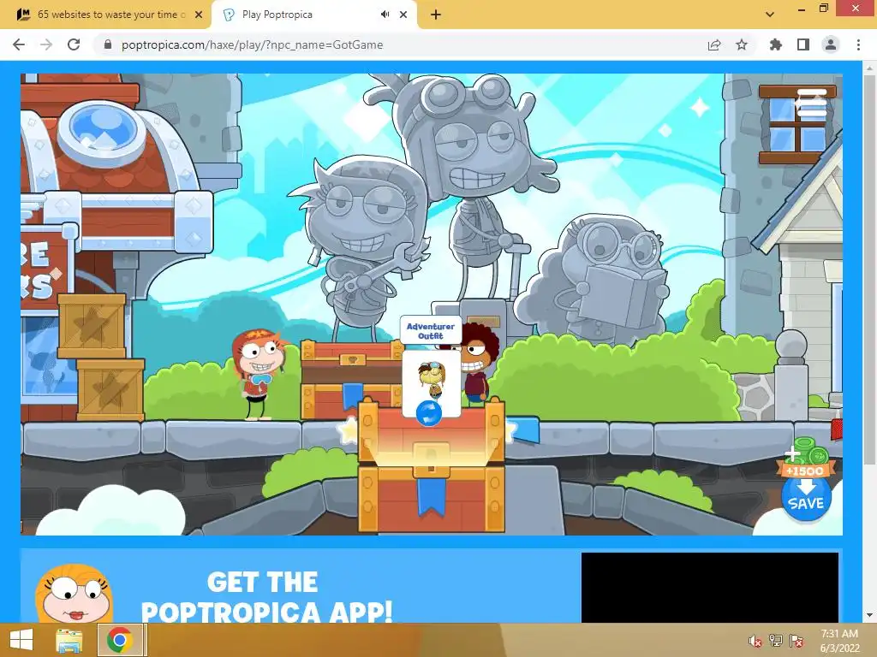
Task: Click the blue SAVE button in game
Action: click(x=805, y=499)
